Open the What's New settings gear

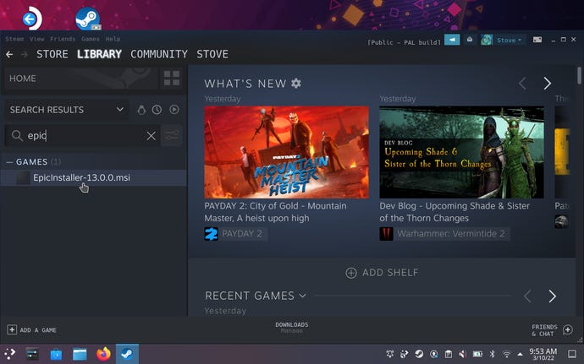point(296,83)
